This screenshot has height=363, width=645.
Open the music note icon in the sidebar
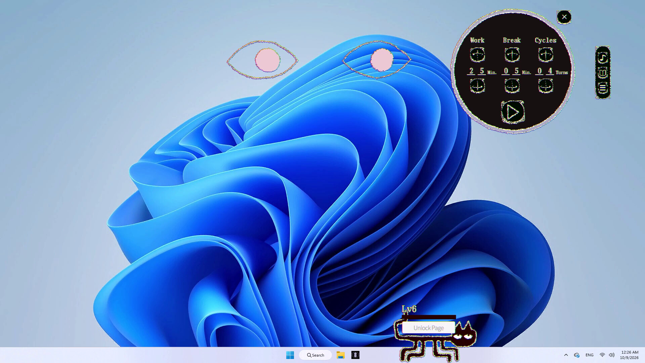pos(603,57)
